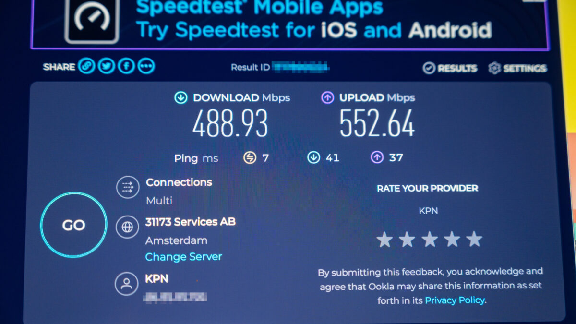Click the idle ping latency icon
This screenshot has height=324, width=576.
[x=250, y=157]
